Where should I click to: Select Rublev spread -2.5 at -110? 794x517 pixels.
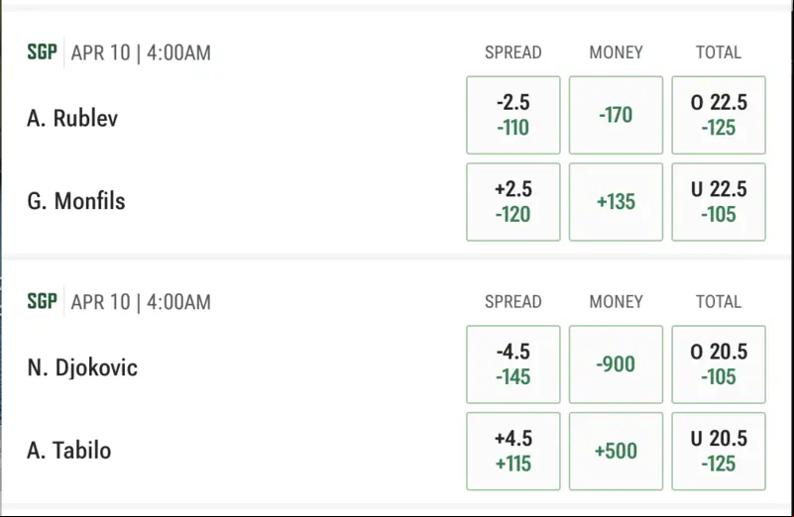pos(512,115)
